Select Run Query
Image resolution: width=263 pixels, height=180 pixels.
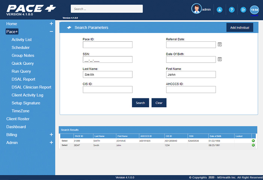pos(21,71)
